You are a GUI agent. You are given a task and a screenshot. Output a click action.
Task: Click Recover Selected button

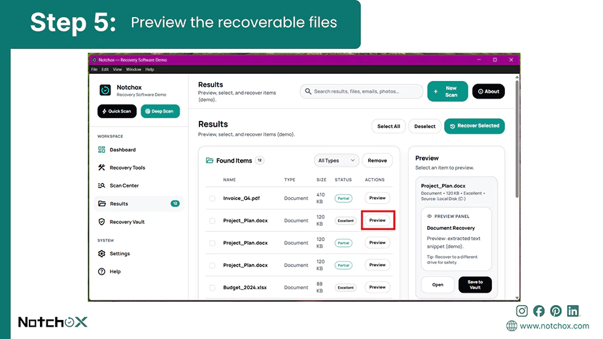click(475, 126)
